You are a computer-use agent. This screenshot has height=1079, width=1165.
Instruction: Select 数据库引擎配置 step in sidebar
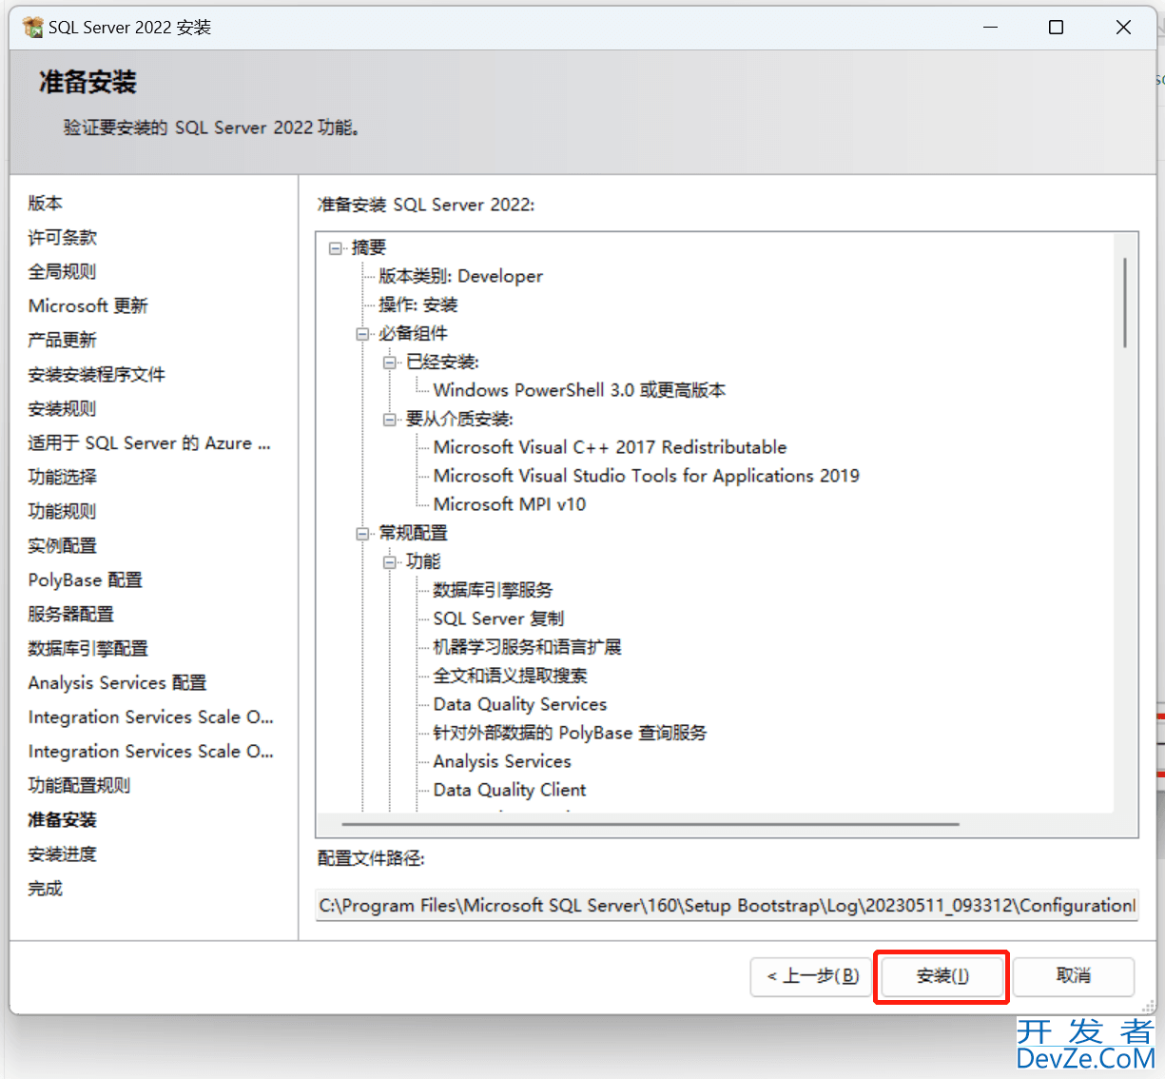coord(88,648)
